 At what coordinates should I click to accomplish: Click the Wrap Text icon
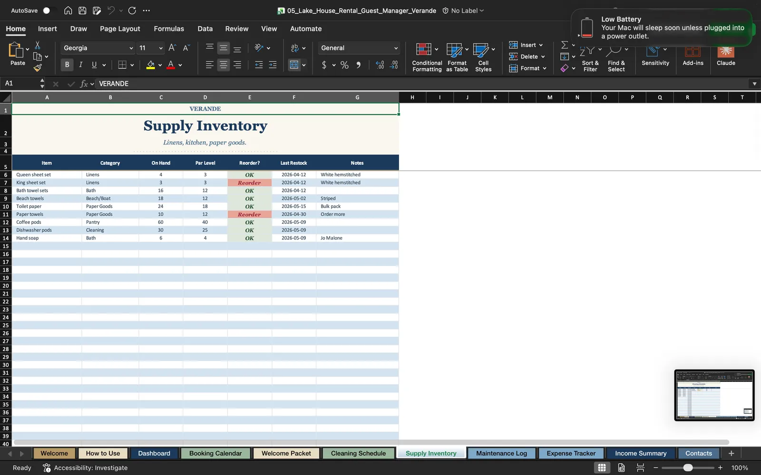point(295,47)
